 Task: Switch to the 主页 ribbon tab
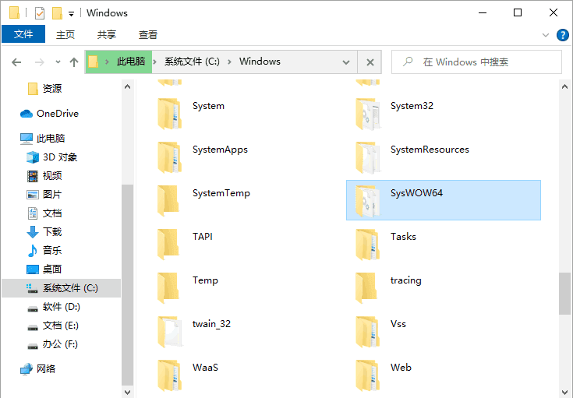65,35
